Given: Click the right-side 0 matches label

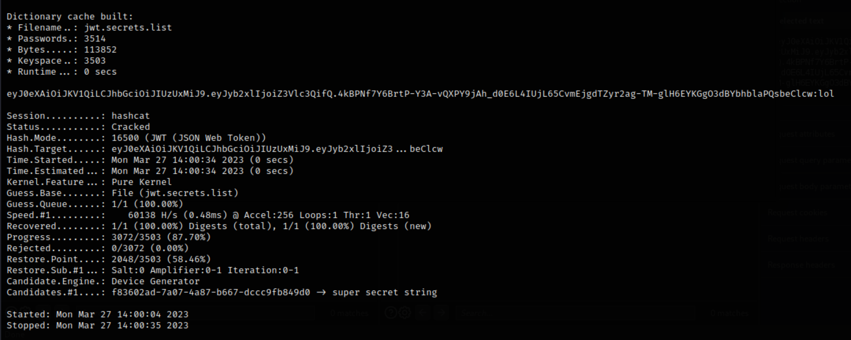Looking at the screenshot, I should pos(729,313).
